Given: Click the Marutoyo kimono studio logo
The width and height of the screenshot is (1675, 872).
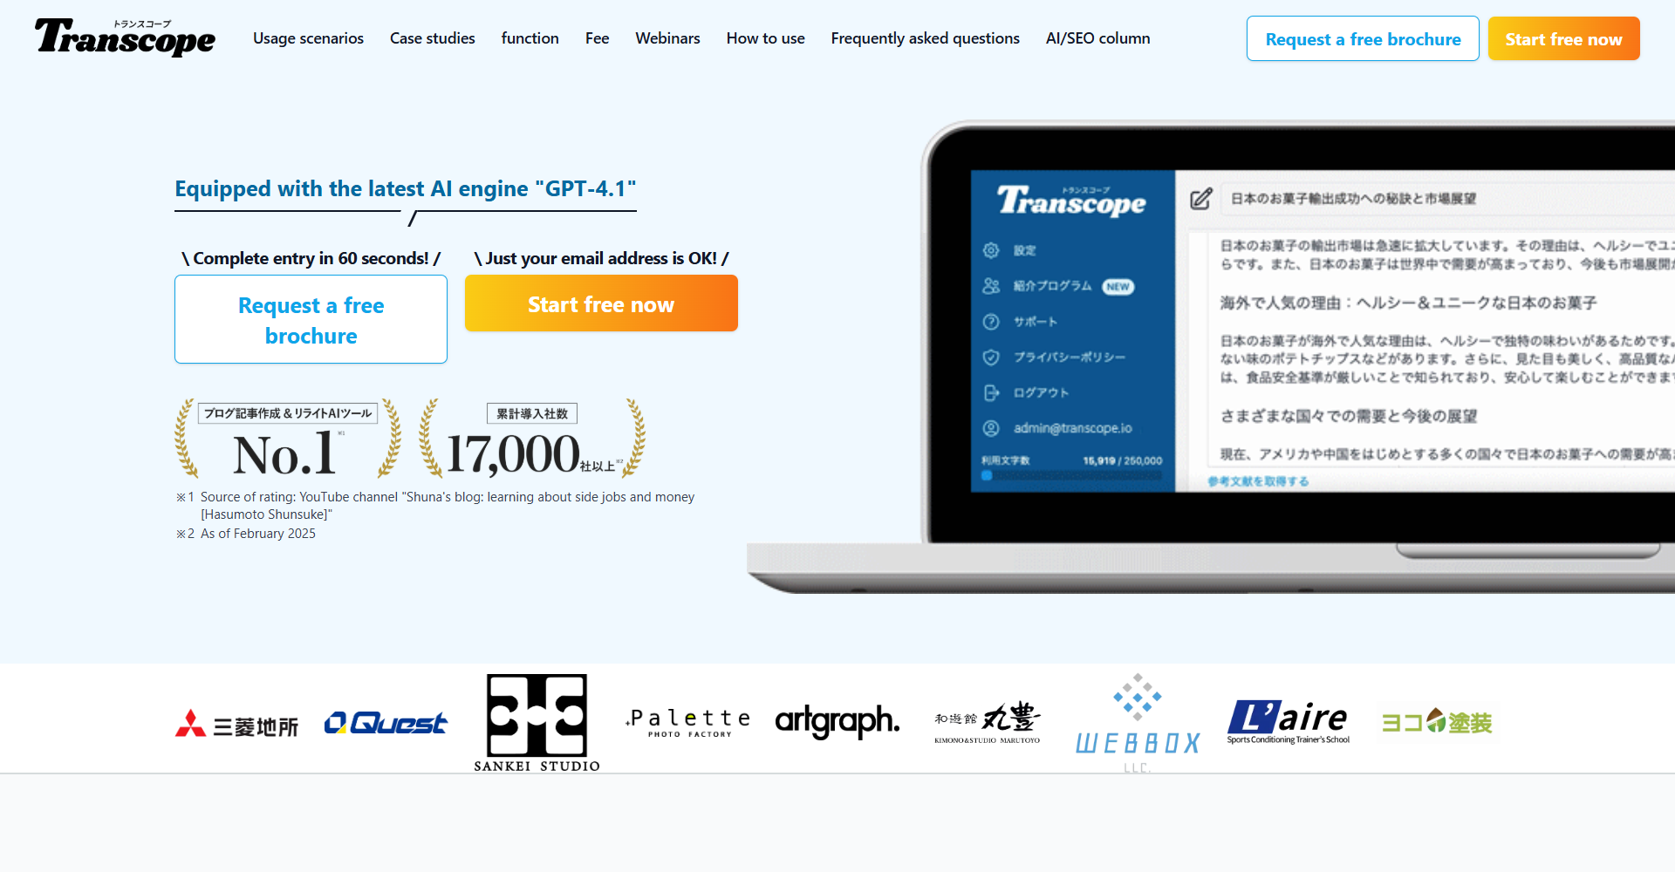Looking at the screenshot, I should (988, 722).
